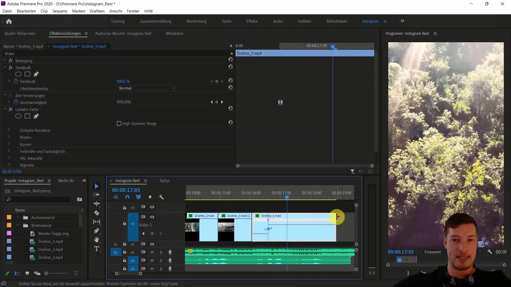Collapse the Deckkraft effect section

pos(5,67)
